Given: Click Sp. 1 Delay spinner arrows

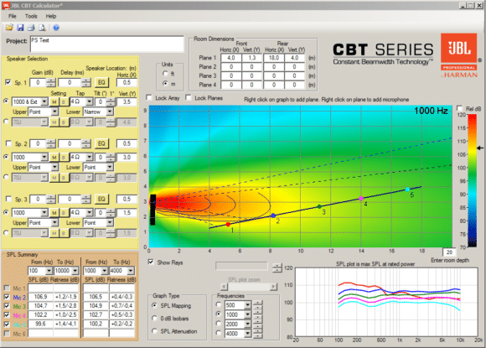Looking at the screenshot, I should pos(85,82).
